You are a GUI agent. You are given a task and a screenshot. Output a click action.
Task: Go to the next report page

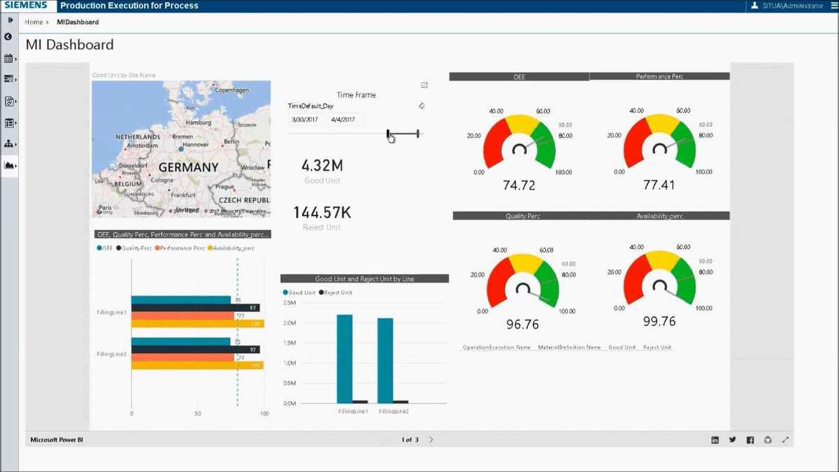point(431,440)
